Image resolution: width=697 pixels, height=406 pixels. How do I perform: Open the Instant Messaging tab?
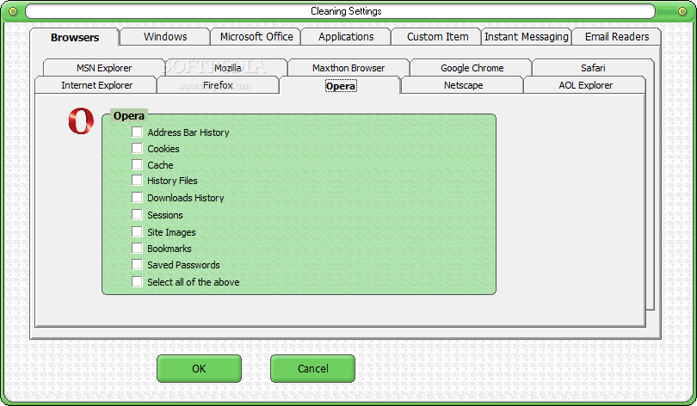point(527,37)
